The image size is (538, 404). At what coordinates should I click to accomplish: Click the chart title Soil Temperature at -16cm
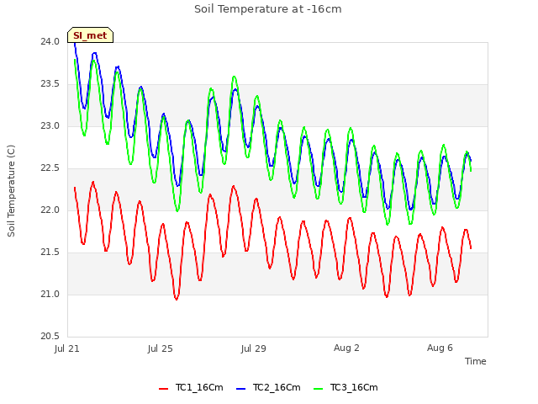point(268,9)
